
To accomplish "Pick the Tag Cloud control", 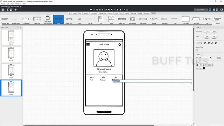I will tap(164, 20).
